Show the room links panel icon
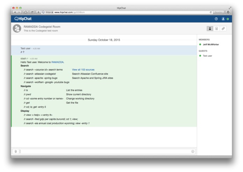243x172 pixels. (223, 29)
